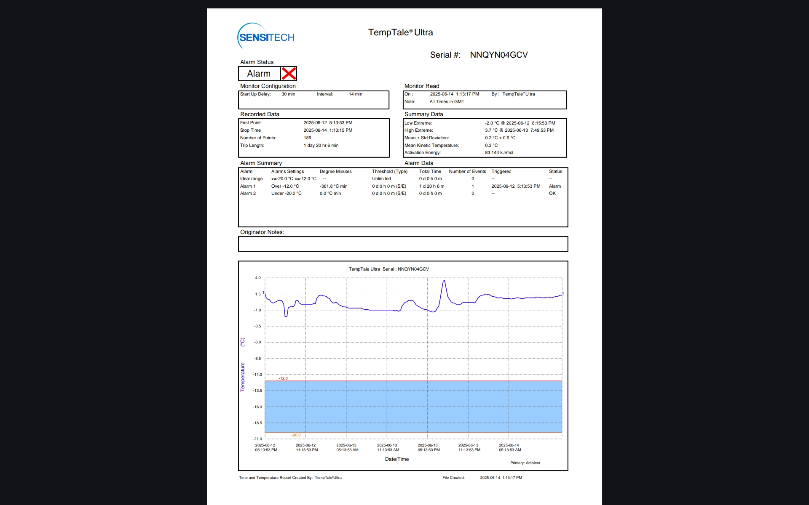This screenshot has height=505, width=809.
Task: Click Alarm 1 status 'Alarm'
Action: click(x=555, y=186)
